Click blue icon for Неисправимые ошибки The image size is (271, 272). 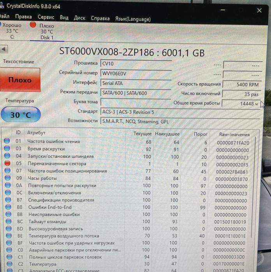pos(9,214)
